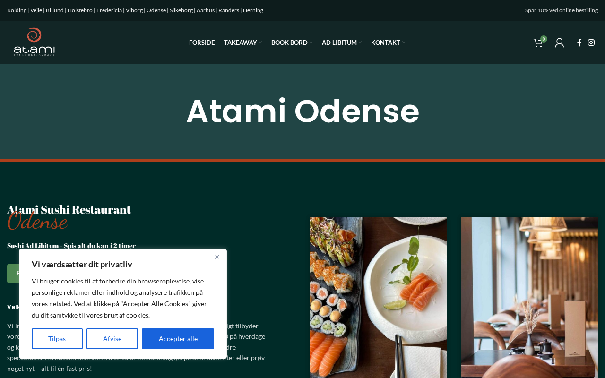Select the Aarhus location link
The width and height of the screenshot is (605, 378).
pos(206,10)
